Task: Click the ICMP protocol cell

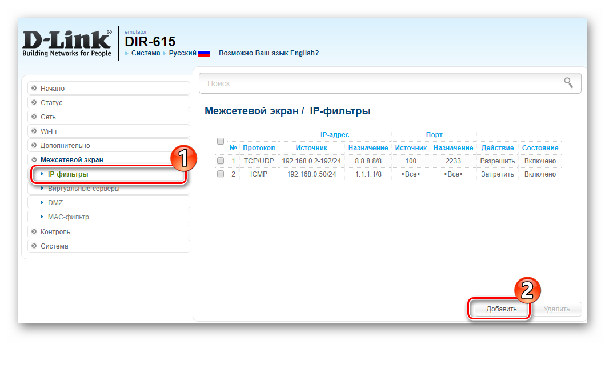Action: click(259, 174)
